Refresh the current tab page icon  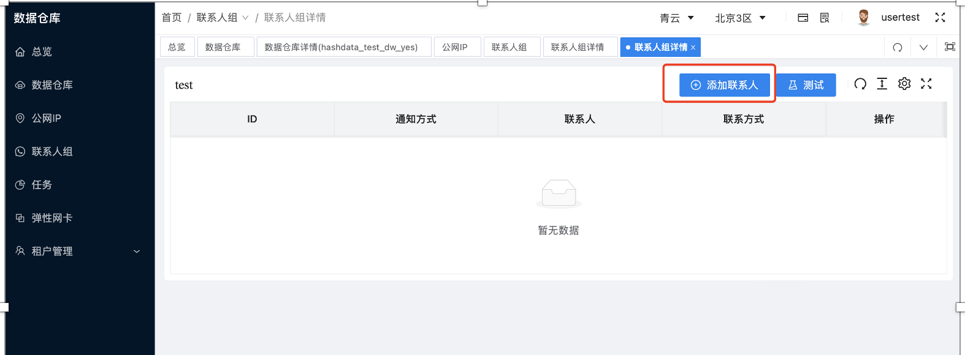click(x=898, y=47)
